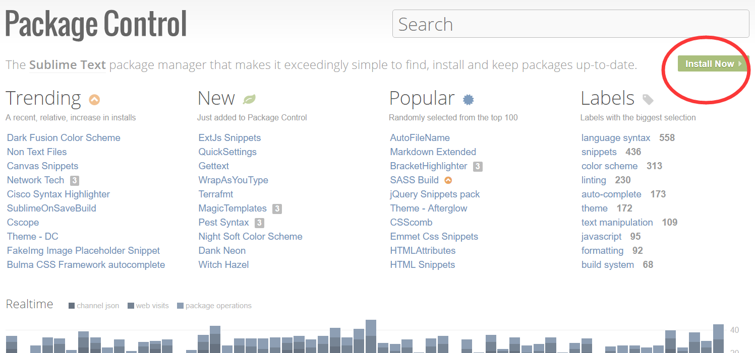Open Gettext package
The height and width of the screenshot is (353, 755).
point(214,166)
